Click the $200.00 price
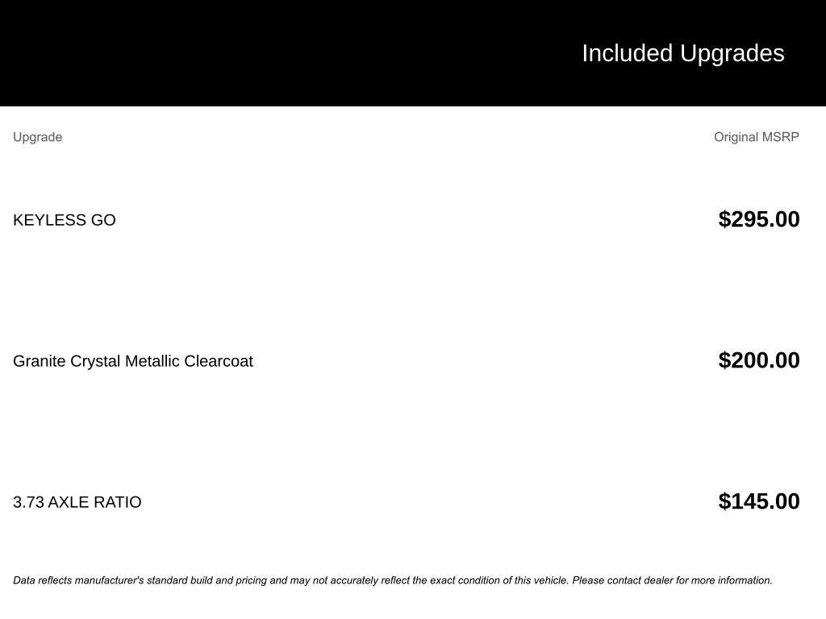 [758, 360]
